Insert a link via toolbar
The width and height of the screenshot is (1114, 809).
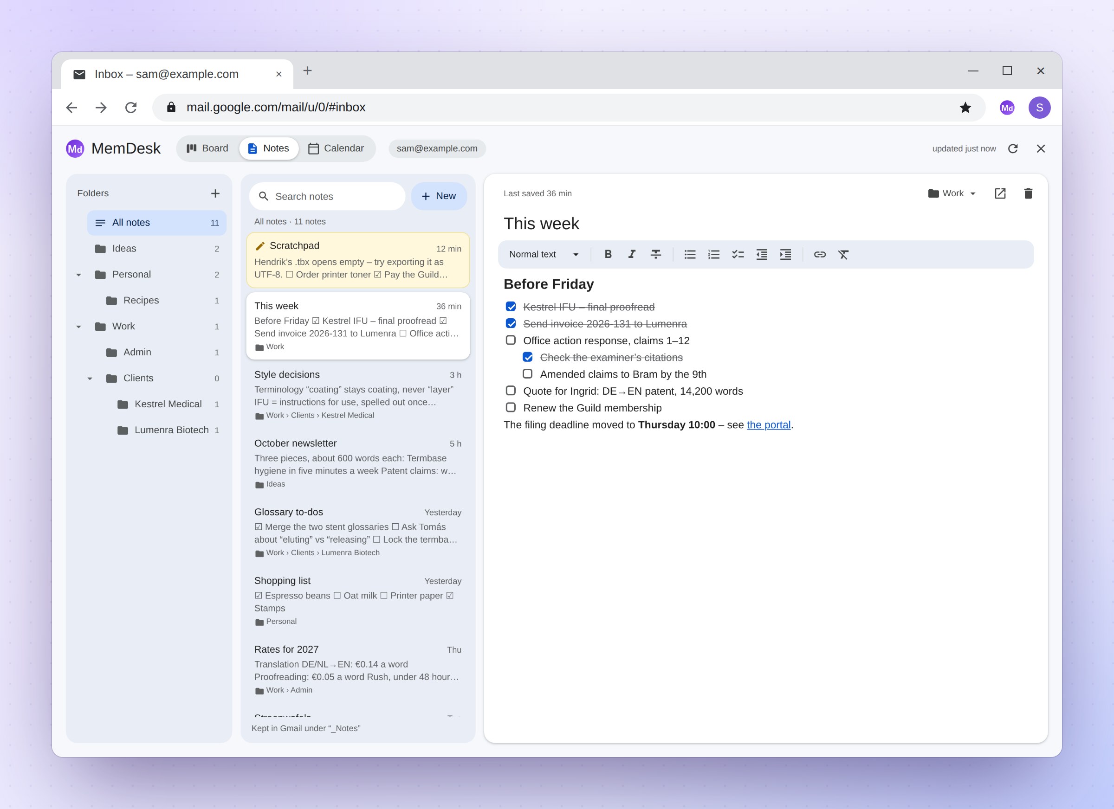pyautogui.click(x=819, y=254)
